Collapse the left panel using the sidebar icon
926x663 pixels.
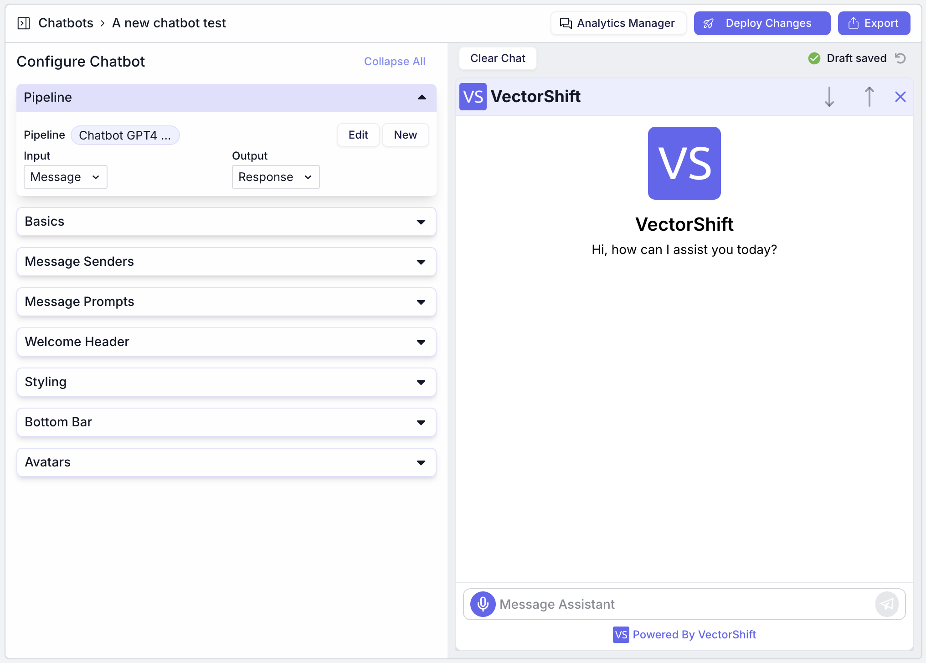click(x=23, y=23)
